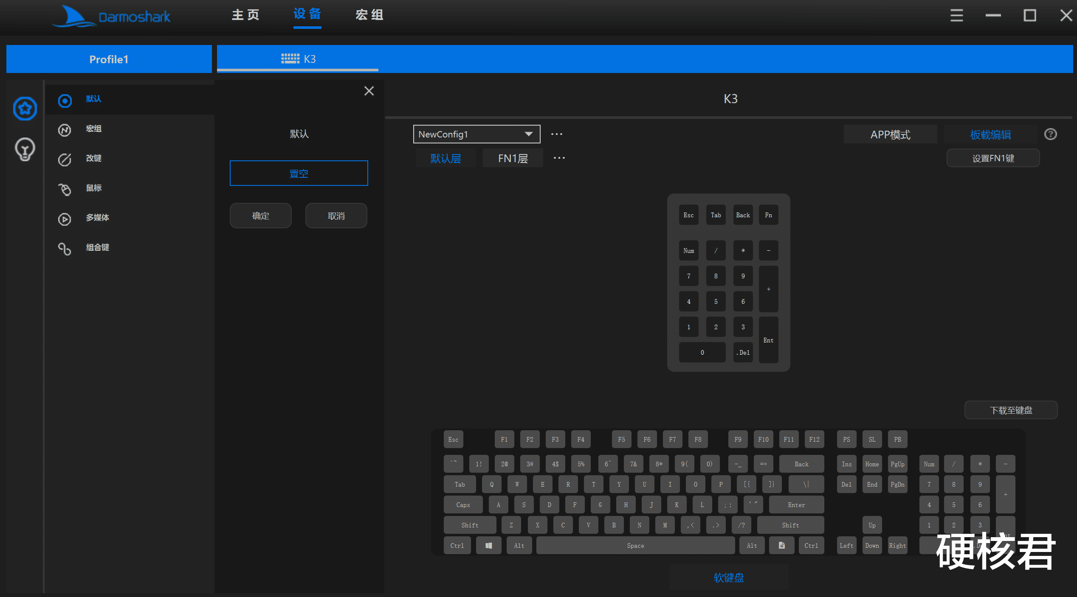Viewport: 1077px width, 597px height.
Task: Open the lightbulb lighting sidebar icon
Action: pyautogui.click(x=25, y=149)
